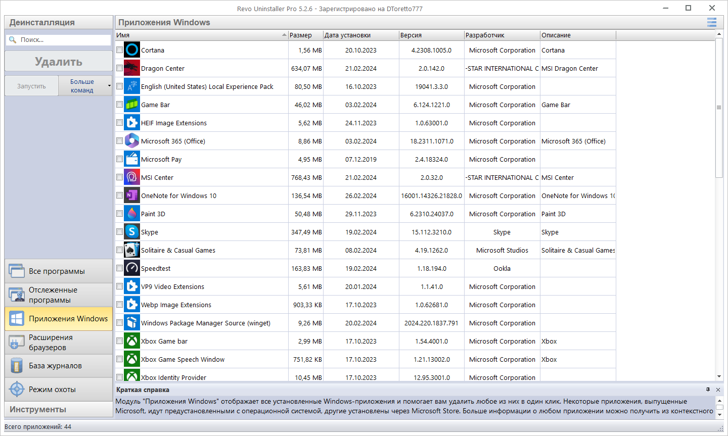728x436 pixels.
Task: Sort by the Разработчик column
Action: click(502, 35)
